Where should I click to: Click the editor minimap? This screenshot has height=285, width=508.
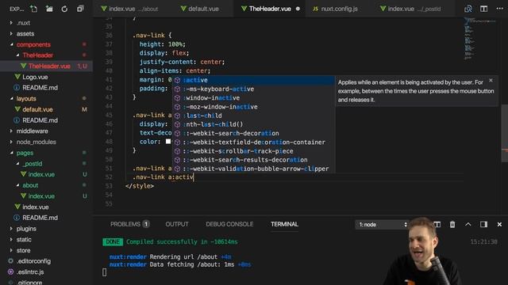[x=479, y=39]
